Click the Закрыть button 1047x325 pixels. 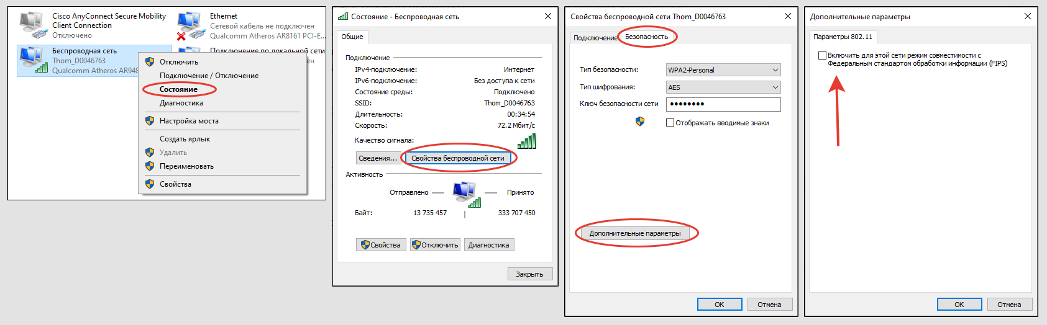529,274
